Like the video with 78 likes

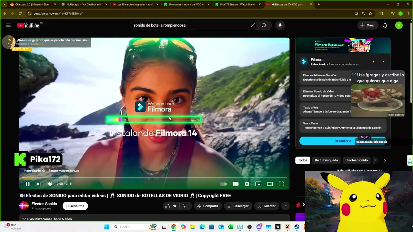pos(171,206)
